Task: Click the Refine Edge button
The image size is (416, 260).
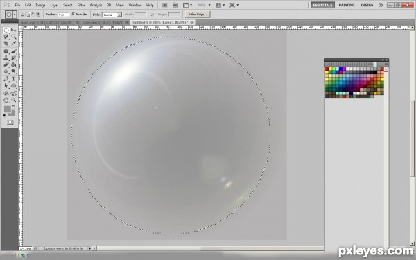Action: pos(198,15)
